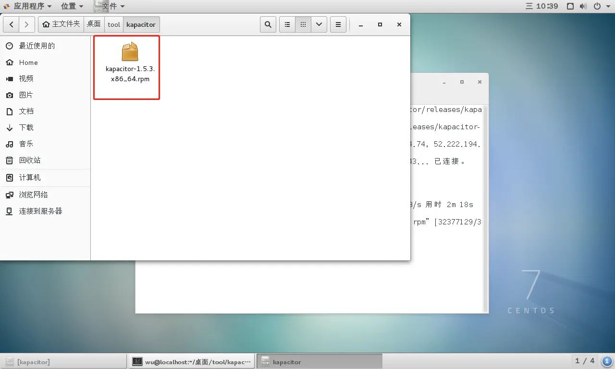Go back with the left arrow button
Image resolution: width=615 pixels, height=369 pixels.
tap(12, 25)
